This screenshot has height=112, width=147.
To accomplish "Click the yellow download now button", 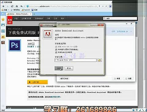I will pyautogui.click(x=37, y=82).
